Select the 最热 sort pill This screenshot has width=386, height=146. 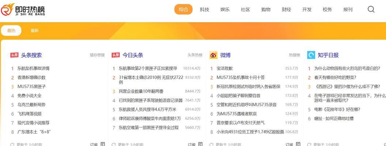point(11,31)
